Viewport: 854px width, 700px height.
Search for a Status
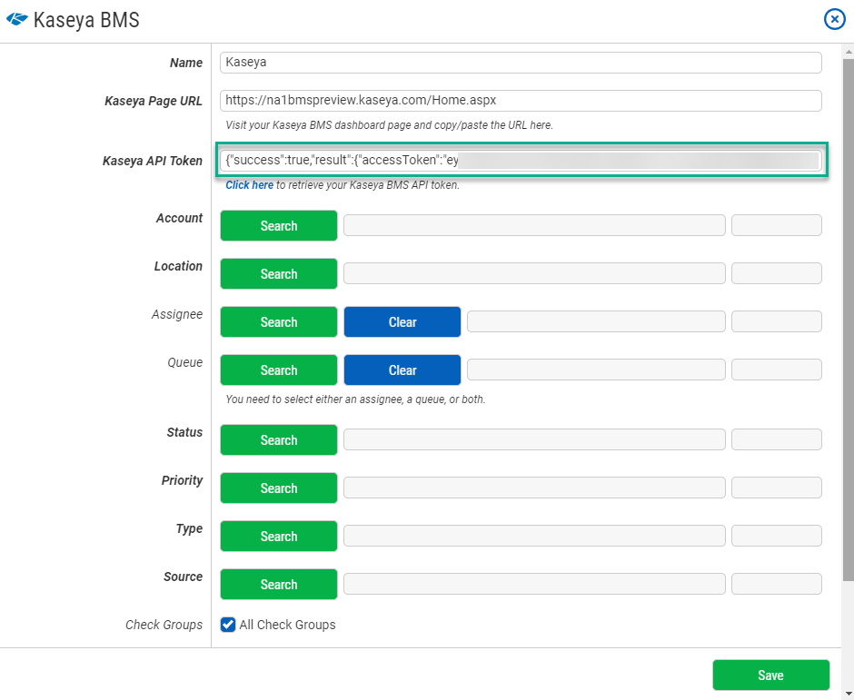[278, 439]
